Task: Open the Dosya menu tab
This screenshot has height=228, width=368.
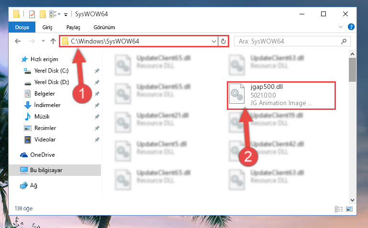Action: [x=22, y=27]
